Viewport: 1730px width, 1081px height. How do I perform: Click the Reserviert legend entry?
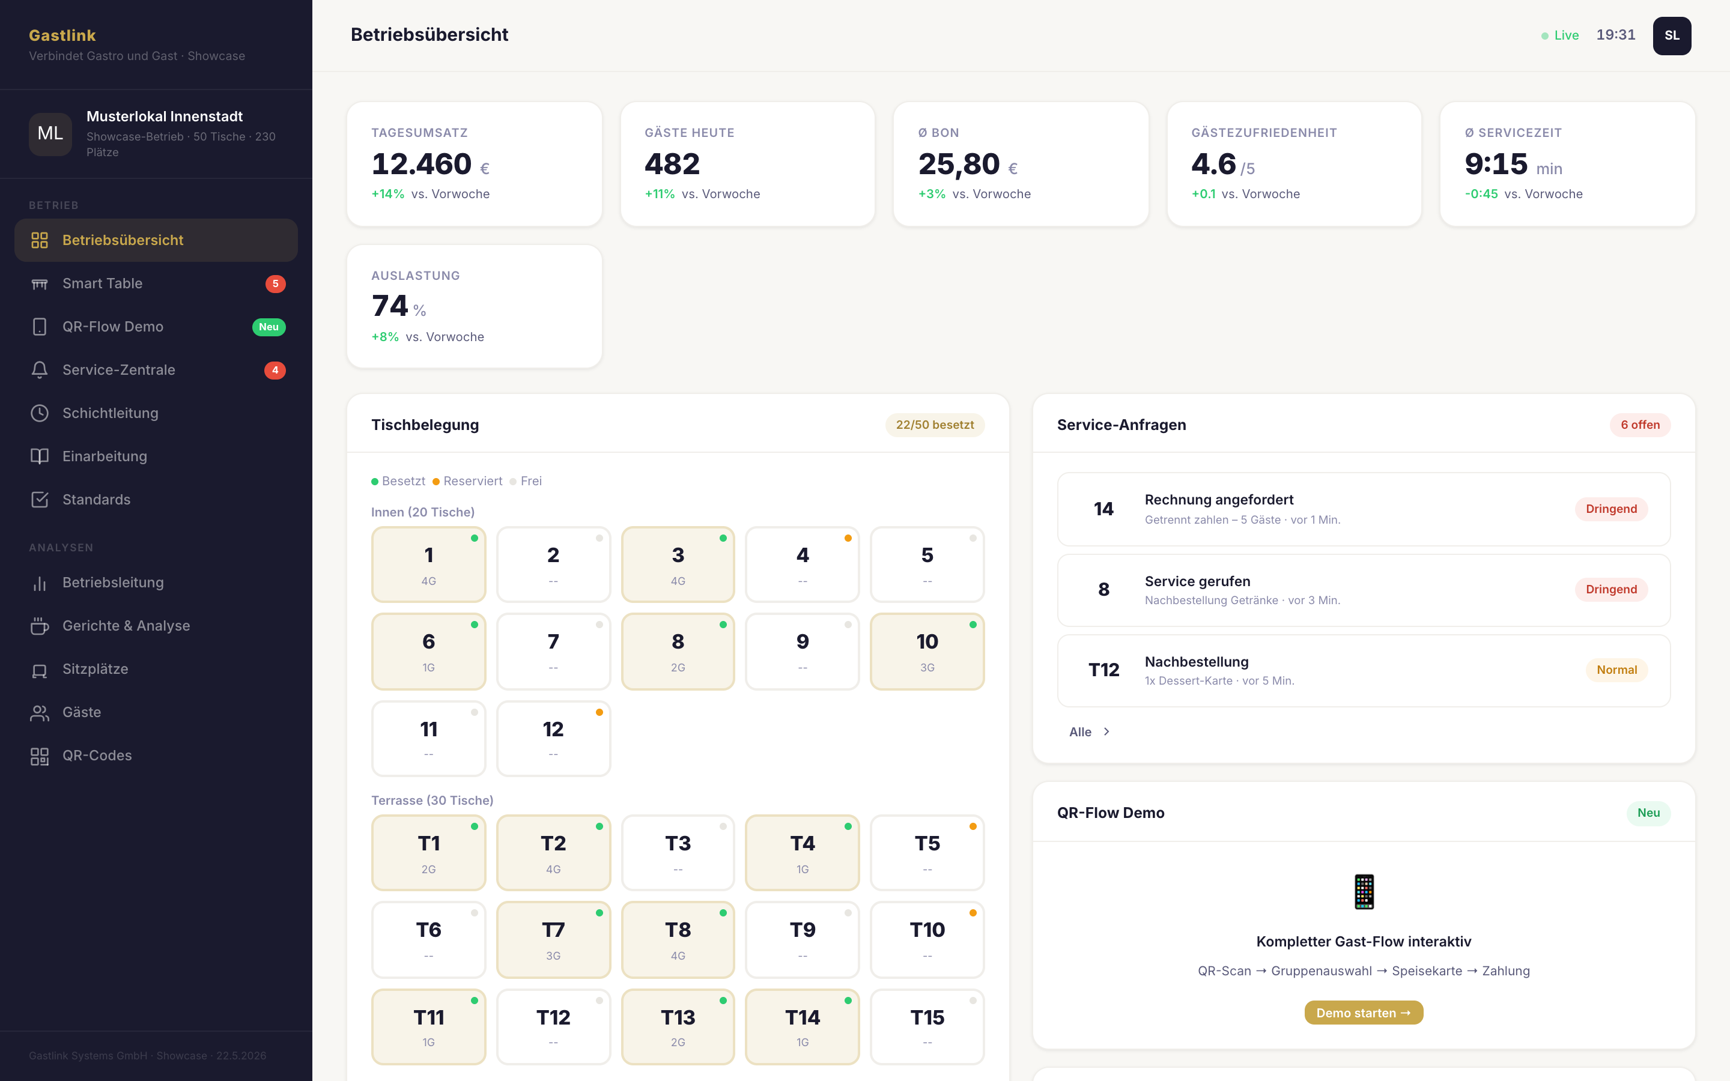tap(467, 481)
